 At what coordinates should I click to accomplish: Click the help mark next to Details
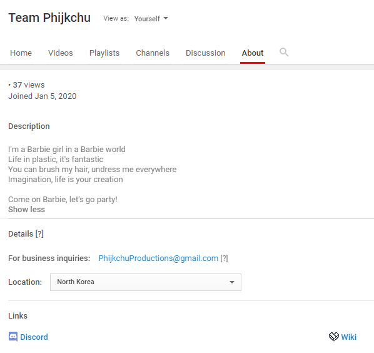click(39, 234)
